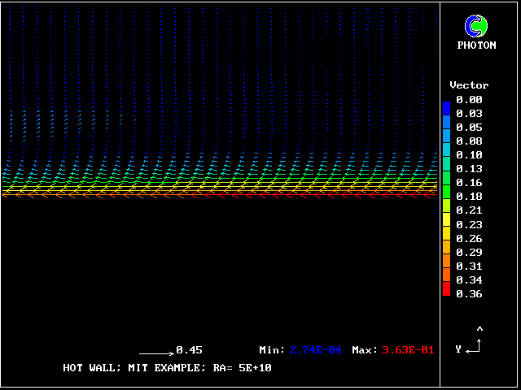This screenshot has height=390, width=521.
Task: Select the cyan 0.10 legend color
Action: [x=446, y=148]
